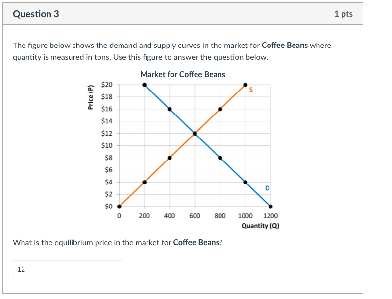392x299 pixels.
Task: Click the answer input field containing 12
Action: tap(68, 269)
